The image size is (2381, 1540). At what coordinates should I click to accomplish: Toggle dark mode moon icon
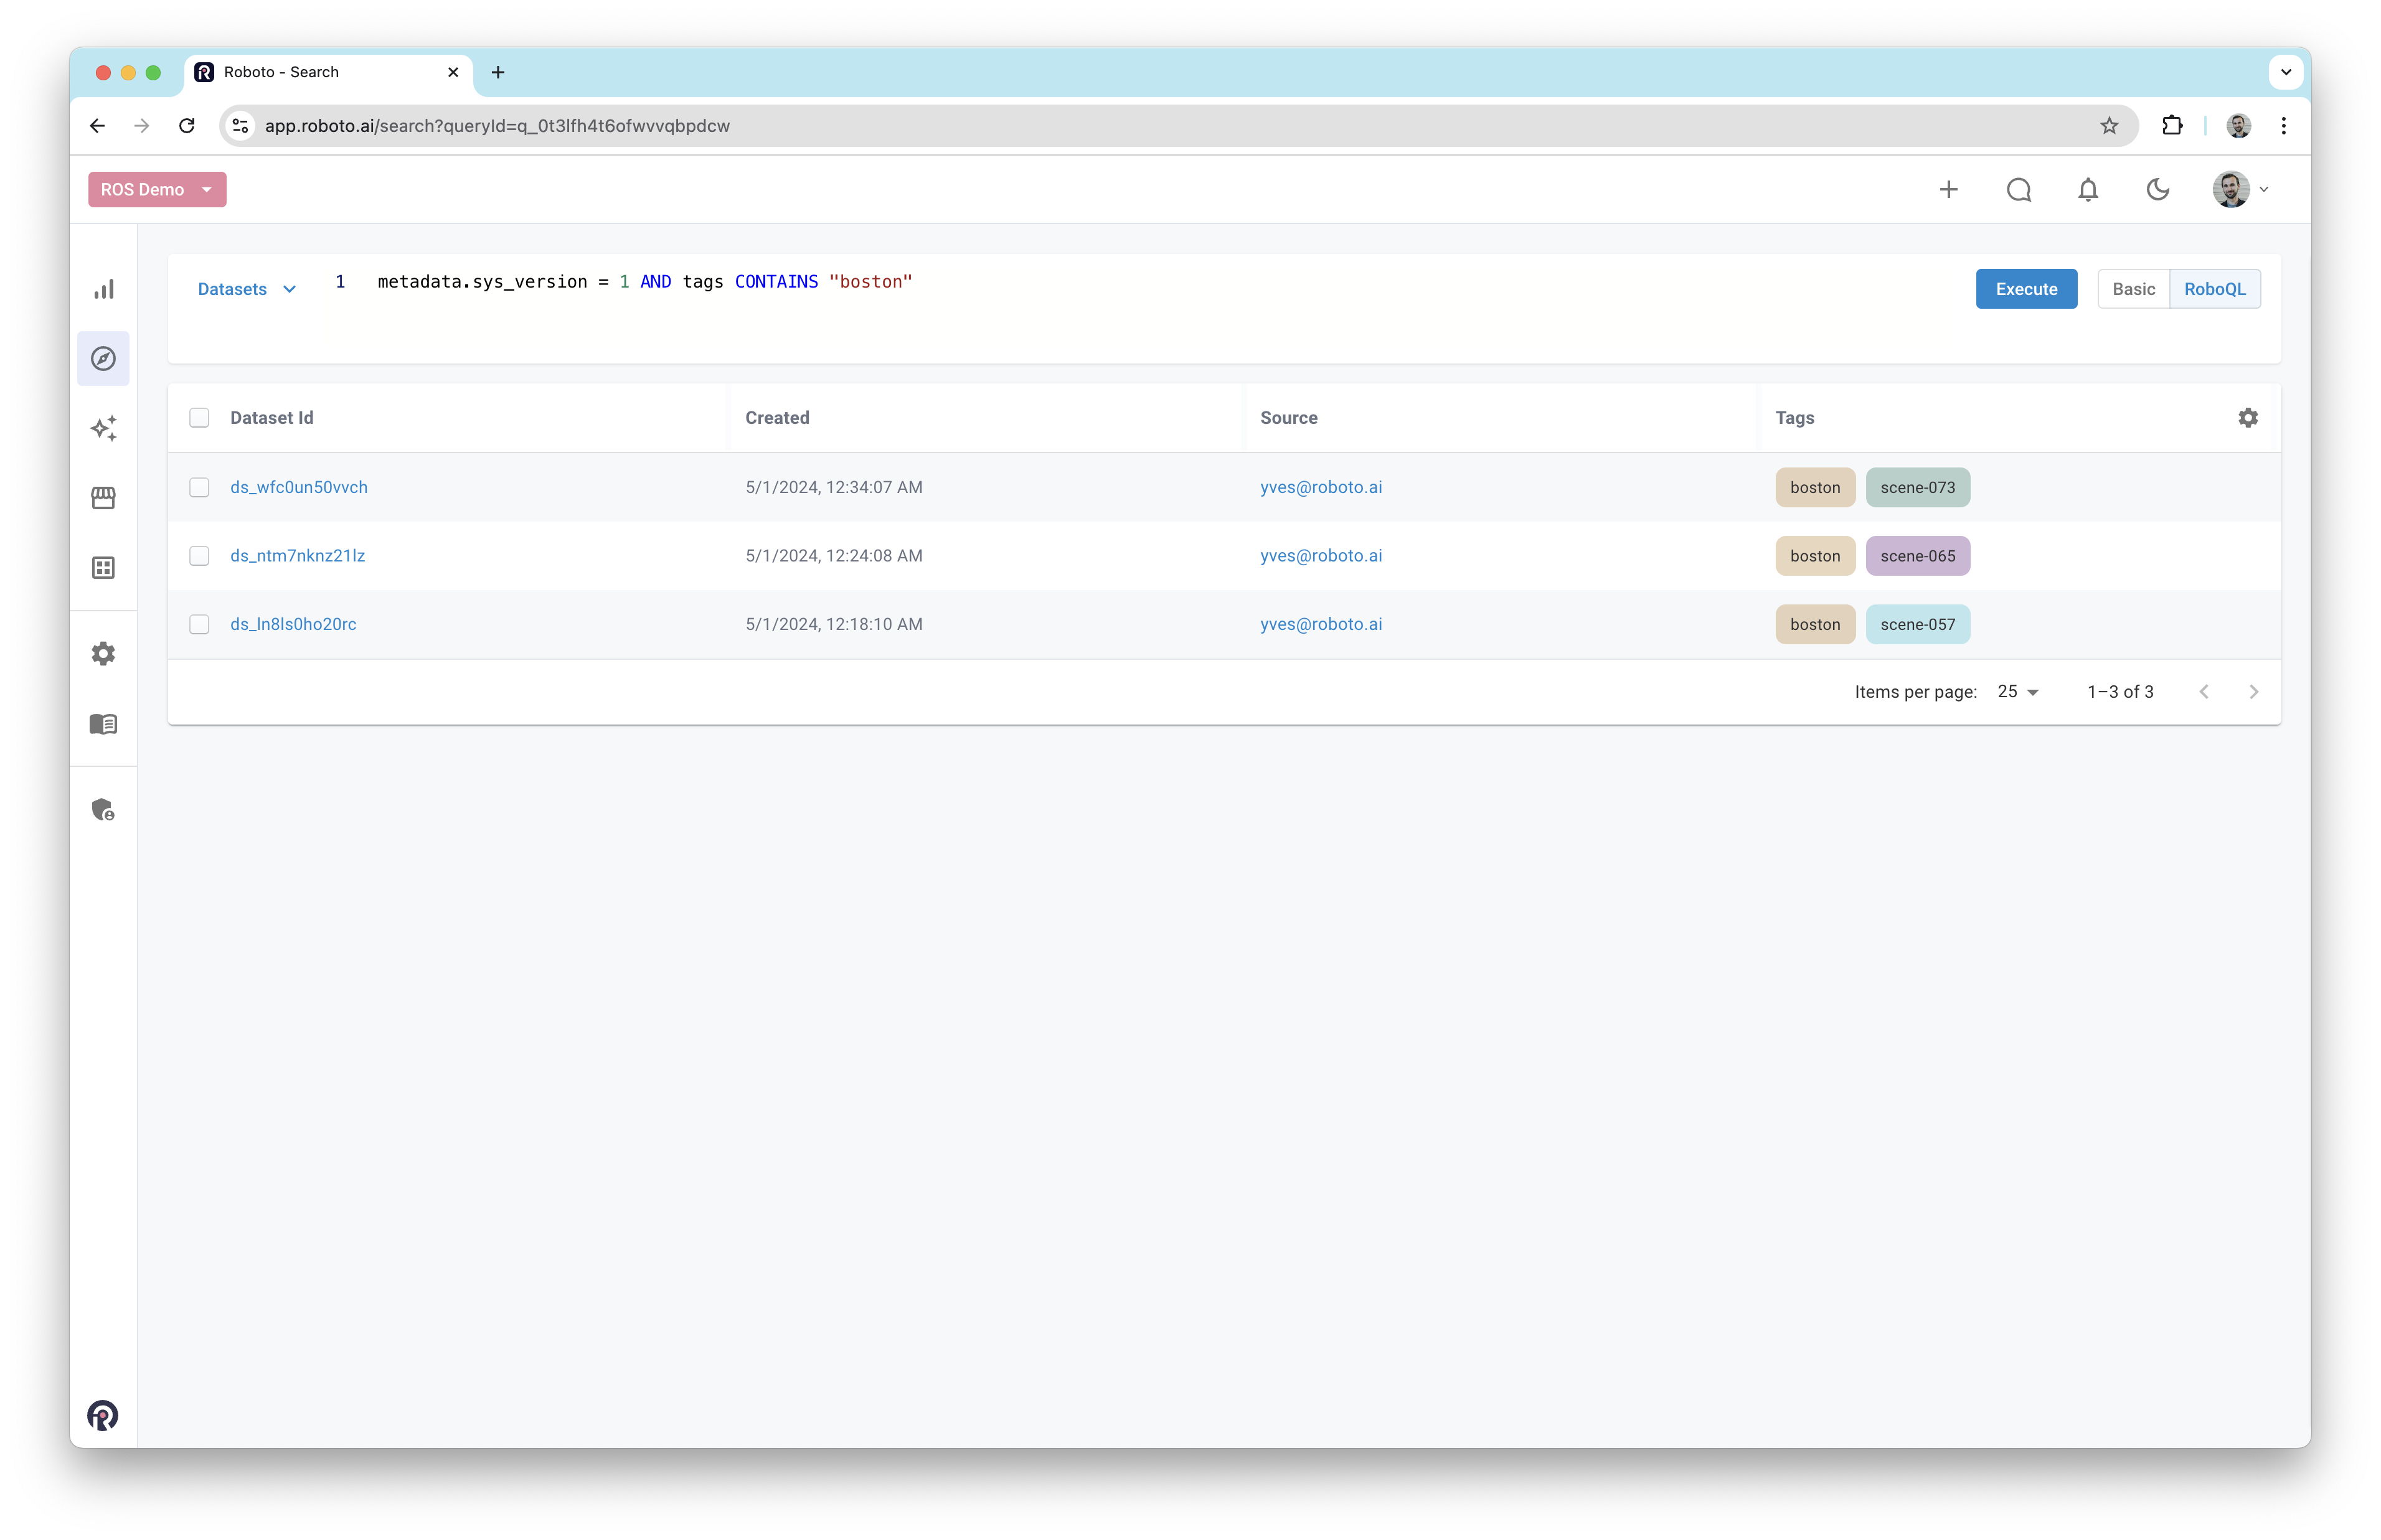(x=2157, y=189)
